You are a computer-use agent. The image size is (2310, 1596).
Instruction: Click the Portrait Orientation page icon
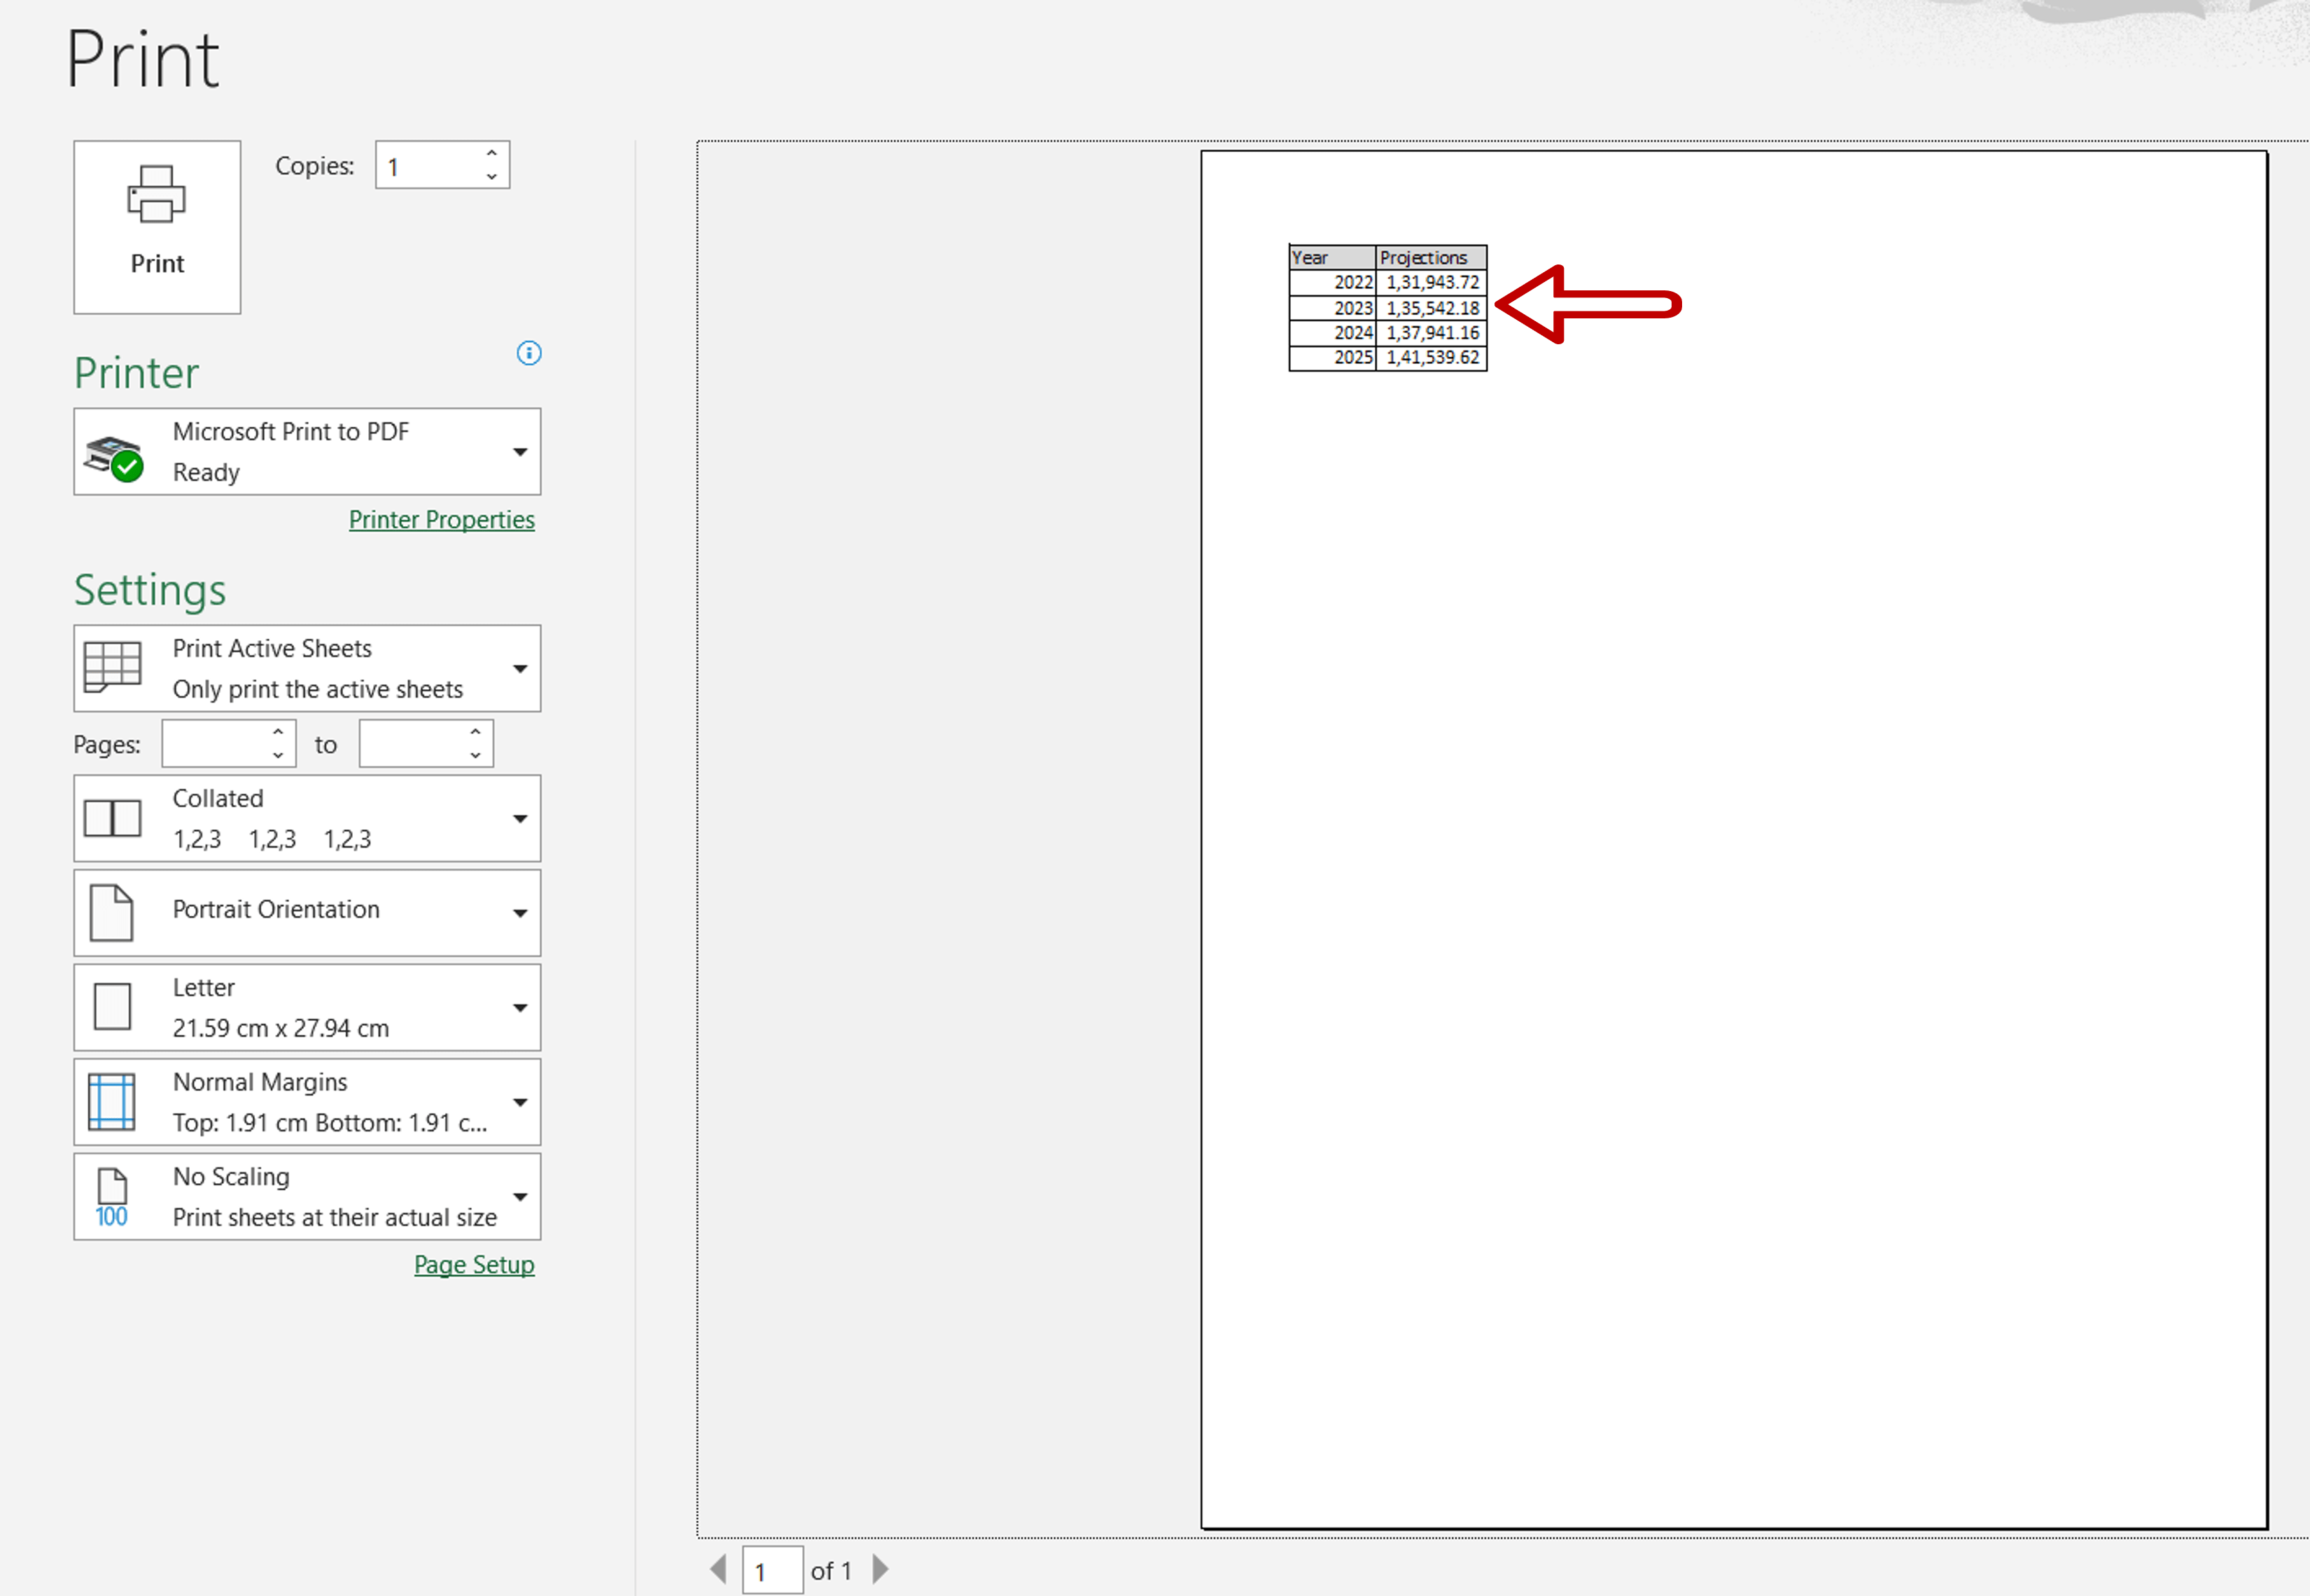point(112,912)
